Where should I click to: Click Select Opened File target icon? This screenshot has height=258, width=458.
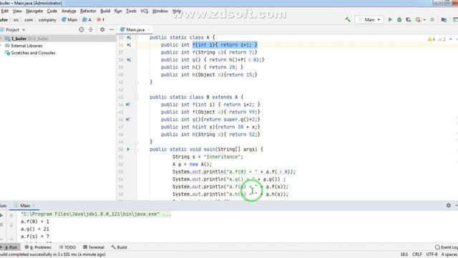pyautogui.click(x=82, y=29)
